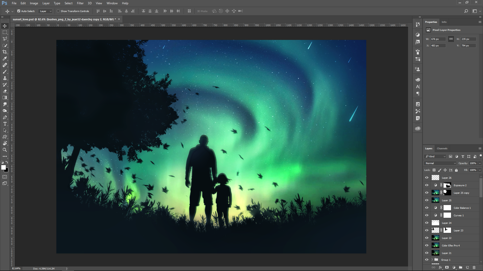Open the Window menu

(112, 3)
